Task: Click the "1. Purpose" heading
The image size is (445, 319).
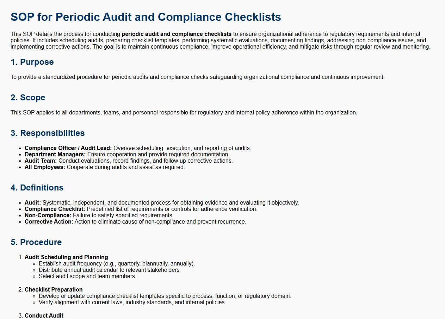Action: click(32, 62)
